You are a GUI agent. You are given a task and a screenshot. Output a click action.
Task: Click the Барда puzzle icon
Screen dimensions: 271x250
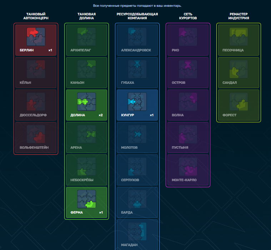pos(137,199)
